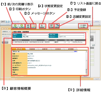Click the 印刷 print button

point(28,26)
